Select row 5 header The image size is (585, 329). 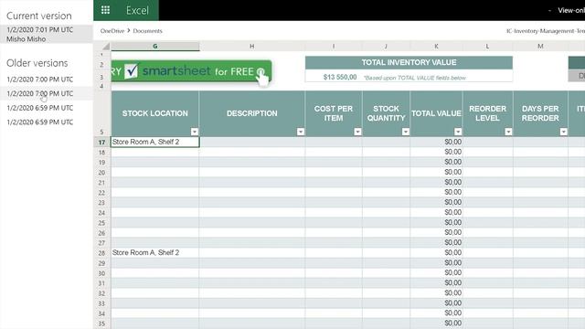101,113
